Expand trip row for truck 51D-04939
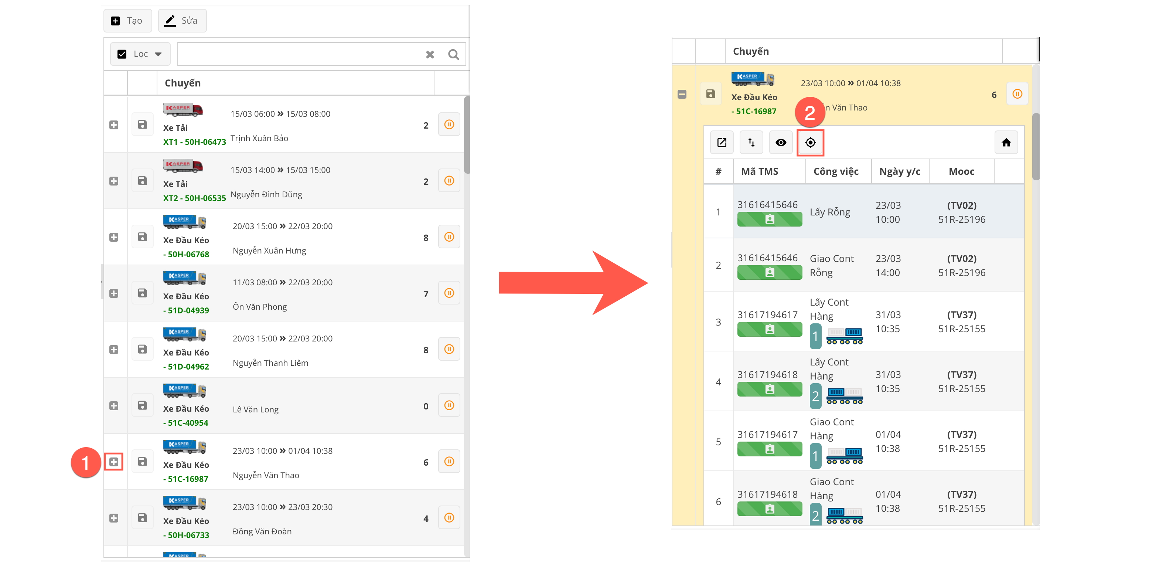 [x=114, y=293]
